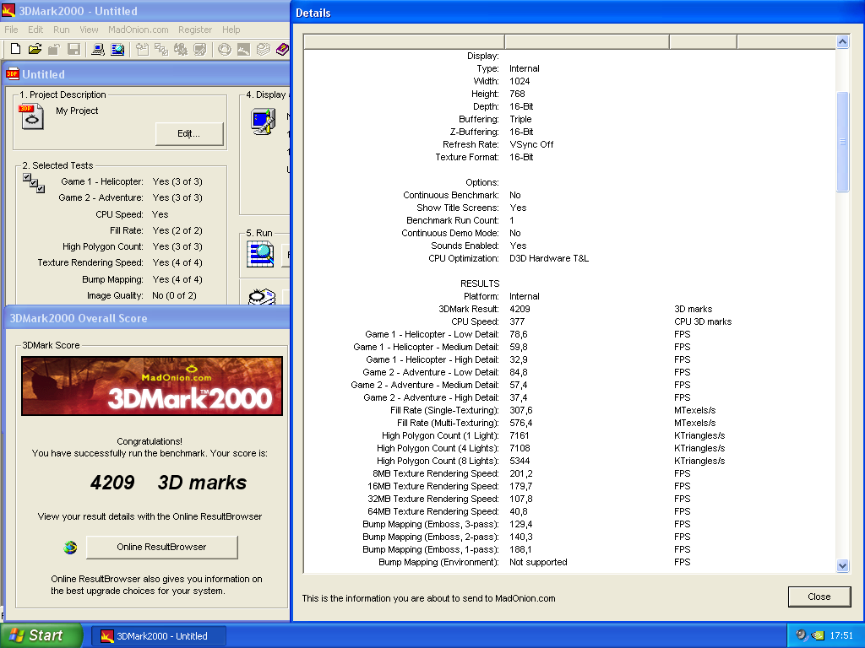The width and height of the screenshot is (865, 648).
Task: Open the Register menu
Action: point(195,30)
